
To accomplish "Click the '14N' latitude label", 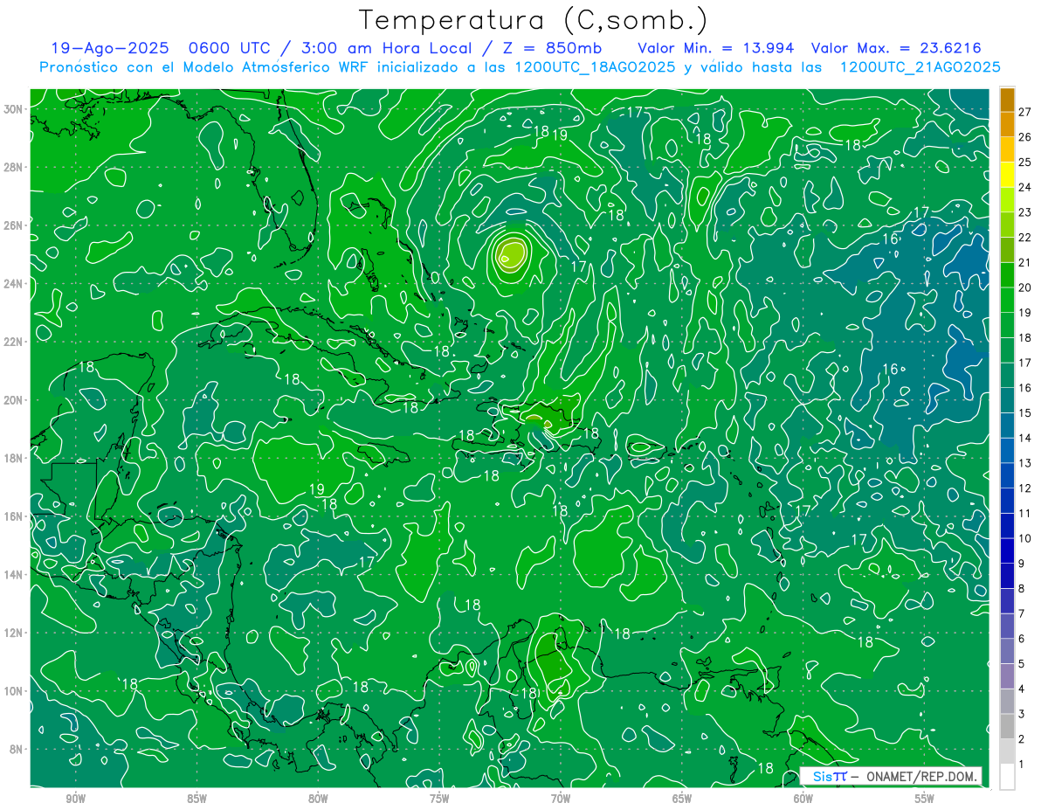I will coord(14,575).
